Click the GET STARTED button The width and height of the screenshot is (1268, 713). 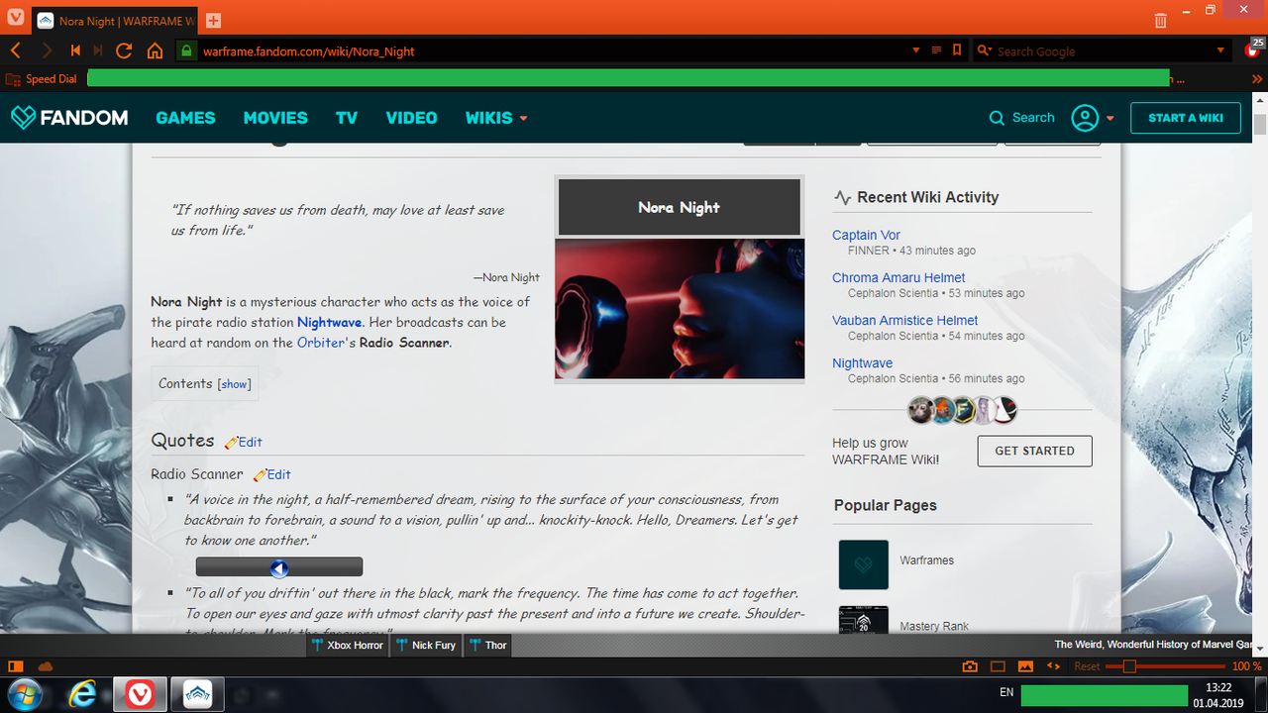pos(1034,451)
